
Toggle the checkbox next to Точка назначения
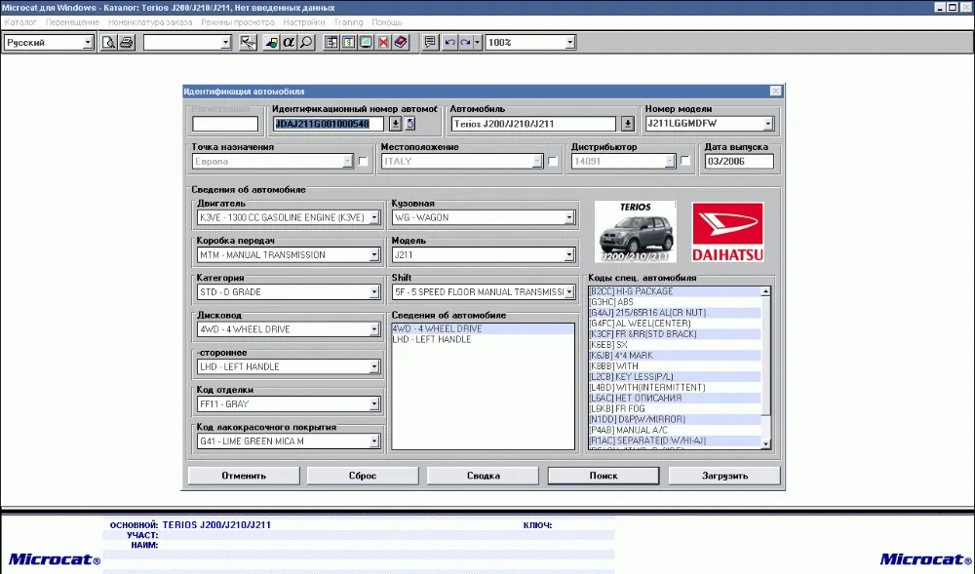[x=363, y=161]
